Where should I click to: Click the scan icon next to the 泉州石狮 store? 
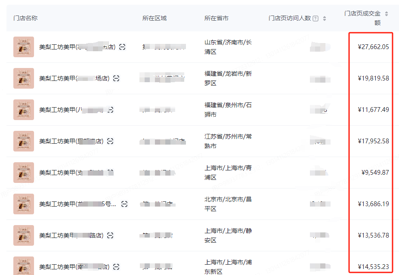[110, 109]
